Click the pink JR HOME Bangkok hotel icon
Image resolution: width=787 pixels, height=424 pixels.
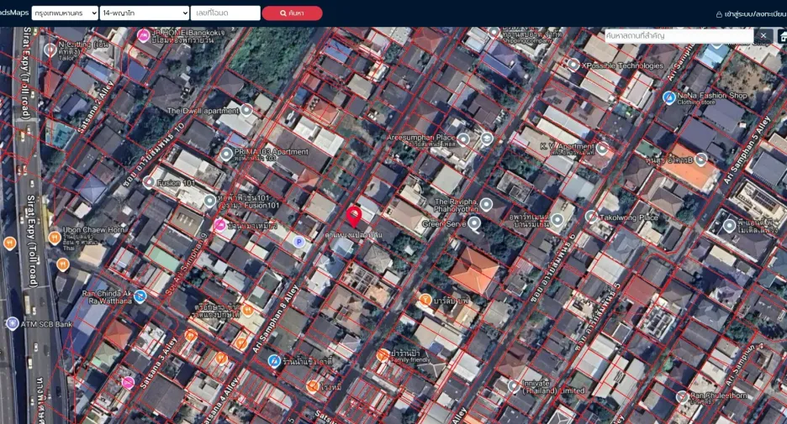(x=143, y=35)
